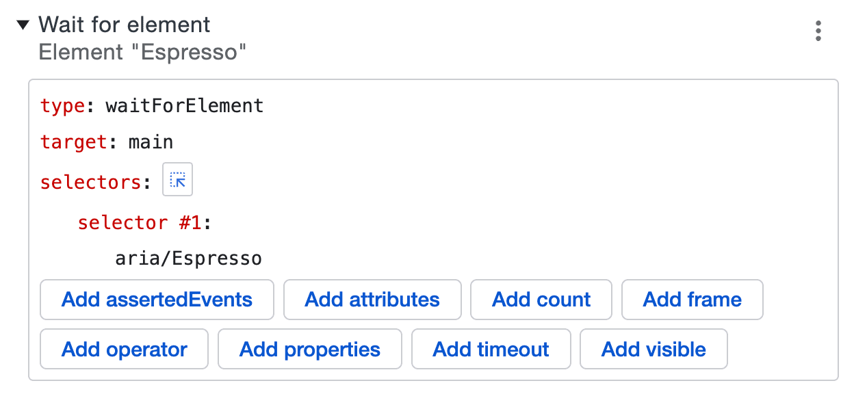Add an assertedEvents field to the step
This screenshot has height=394, width=854.
click(x=156, y=300)
